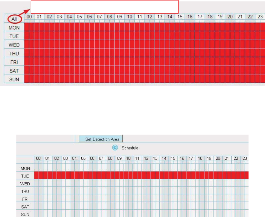Click hour 23 column header in bottom schedule
Viewport: 265px width, 217px height.
pyautogui.click(x=245, y=158)
